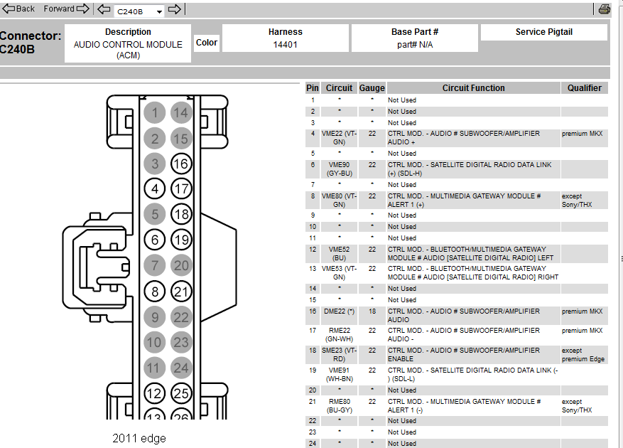Select pin 4 in the connector diagram
623x448 pixels.
pyautogui.click(x=155, y=188)
